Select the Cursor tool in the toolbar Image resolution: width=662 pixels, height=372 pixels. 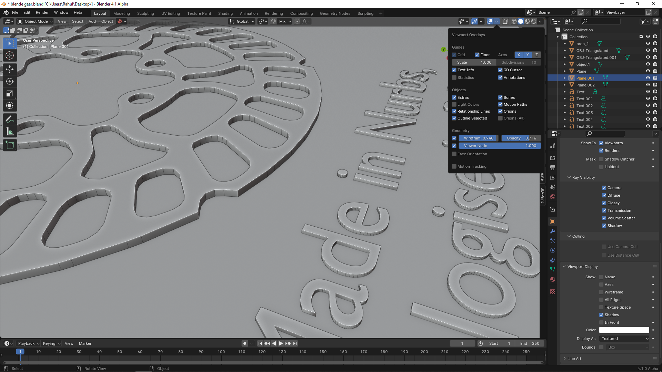[10, 55]
